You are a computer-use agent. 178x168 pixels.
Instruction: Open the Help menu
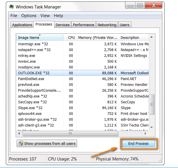click(x=58, y=16)
